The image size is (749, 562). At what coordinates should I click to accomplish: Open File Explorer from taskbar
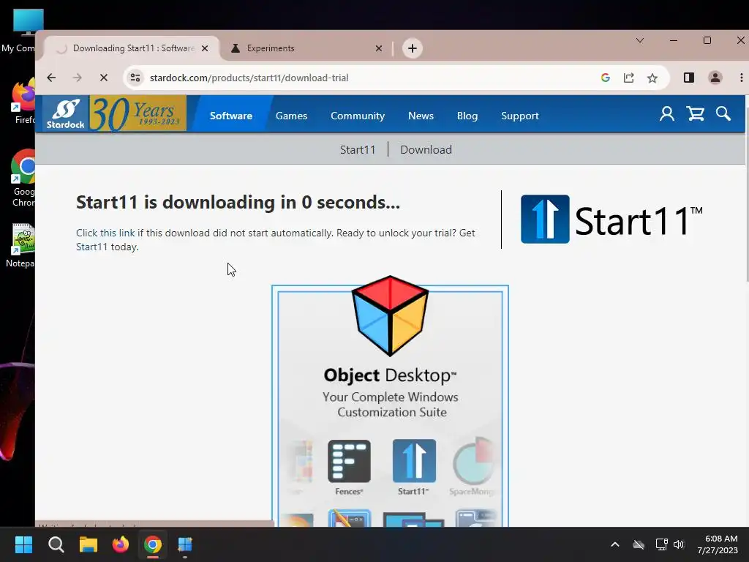pos(89,544)
